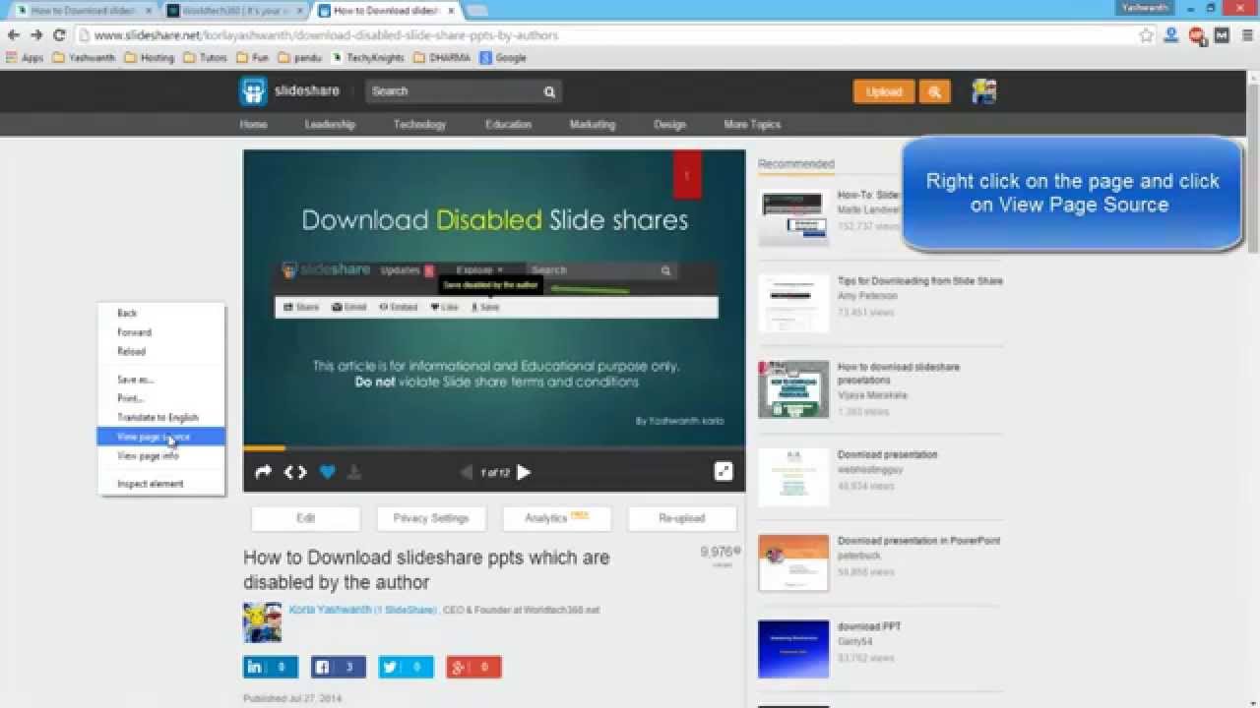Screen dimensions: 1260x708
Task: Expand slide viewer to fullscreen
Action: [724, 471]
